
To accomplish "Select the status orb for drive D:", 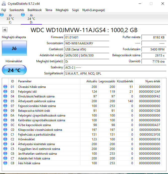I will (23, 15).
